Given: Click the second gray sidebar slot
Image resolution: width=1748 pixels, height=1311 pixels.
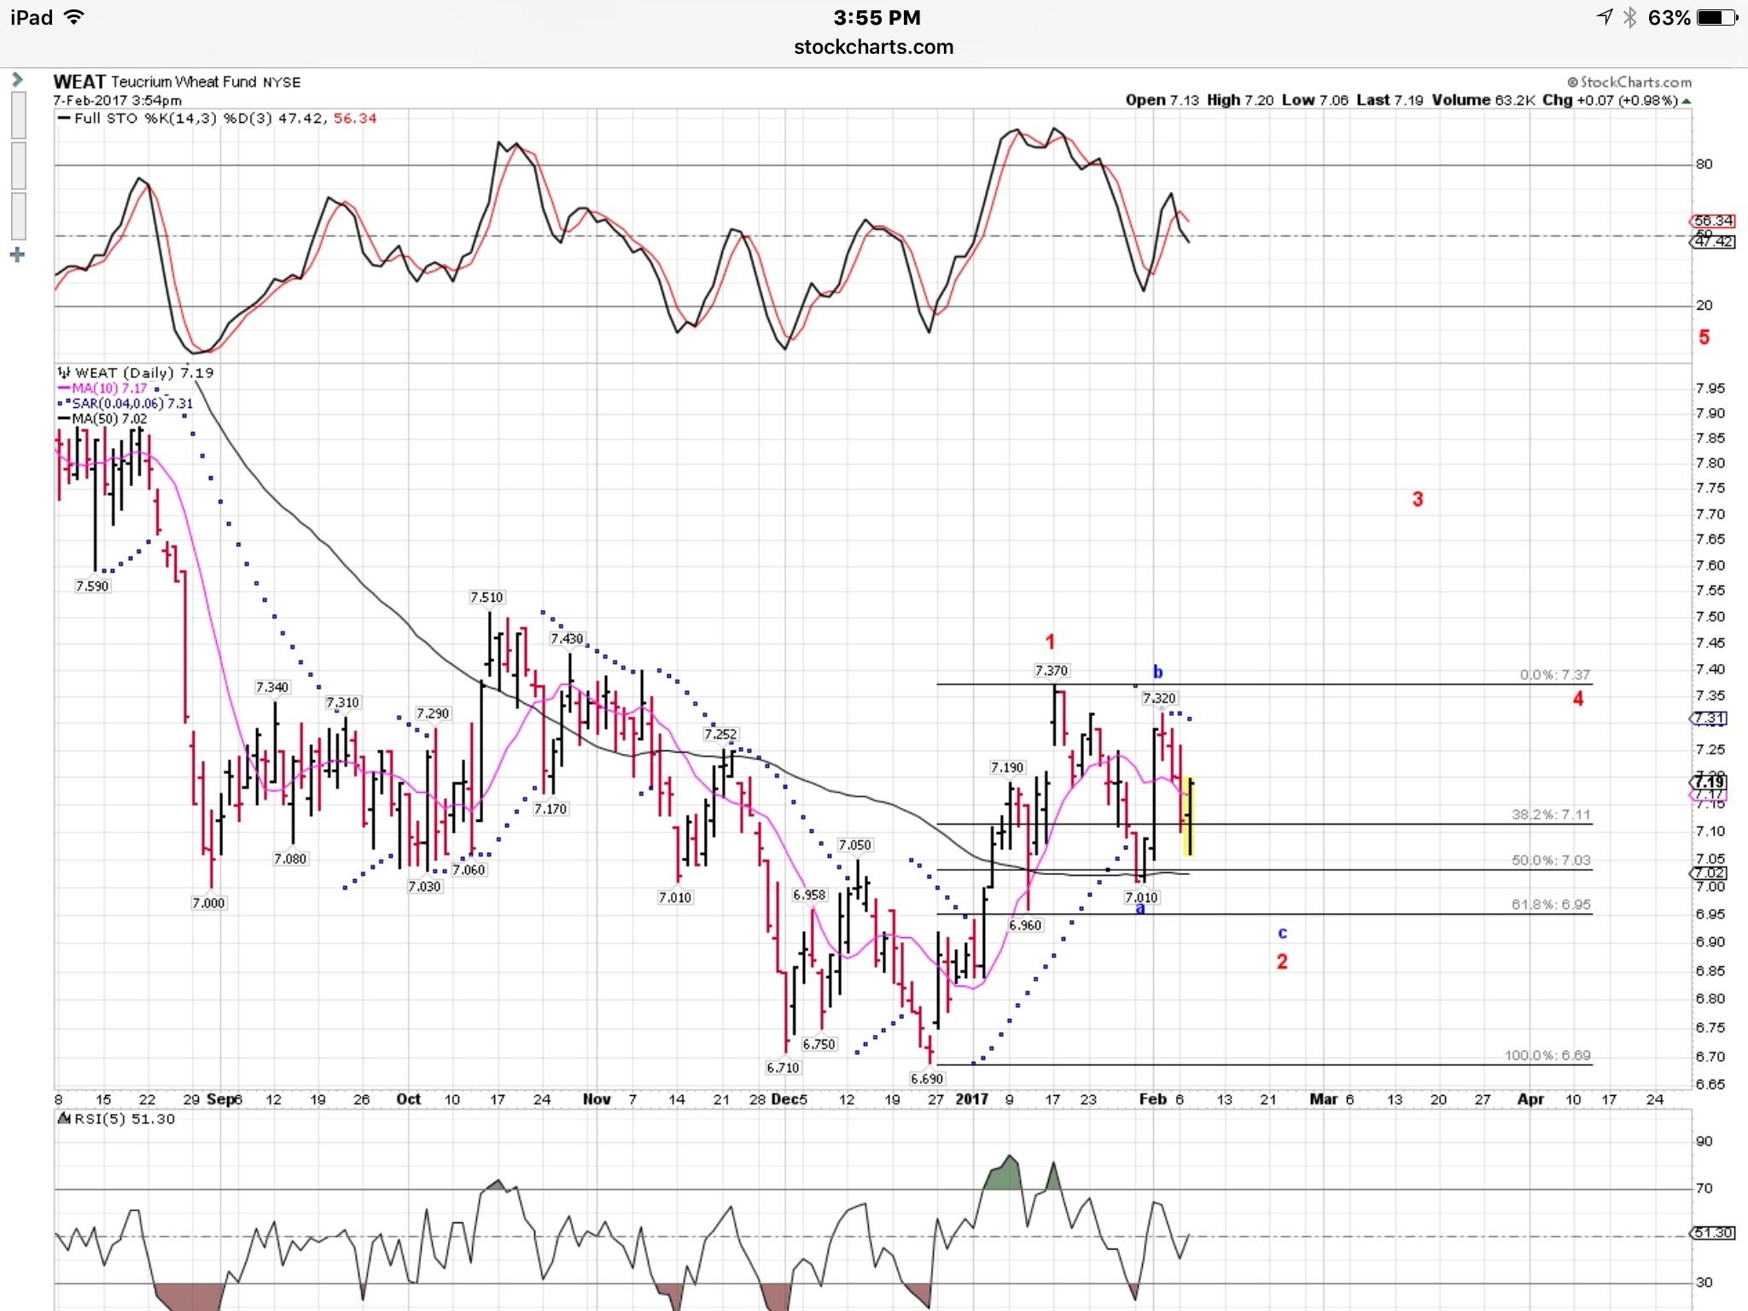Looking at the screenshot, I should point(18,166).
